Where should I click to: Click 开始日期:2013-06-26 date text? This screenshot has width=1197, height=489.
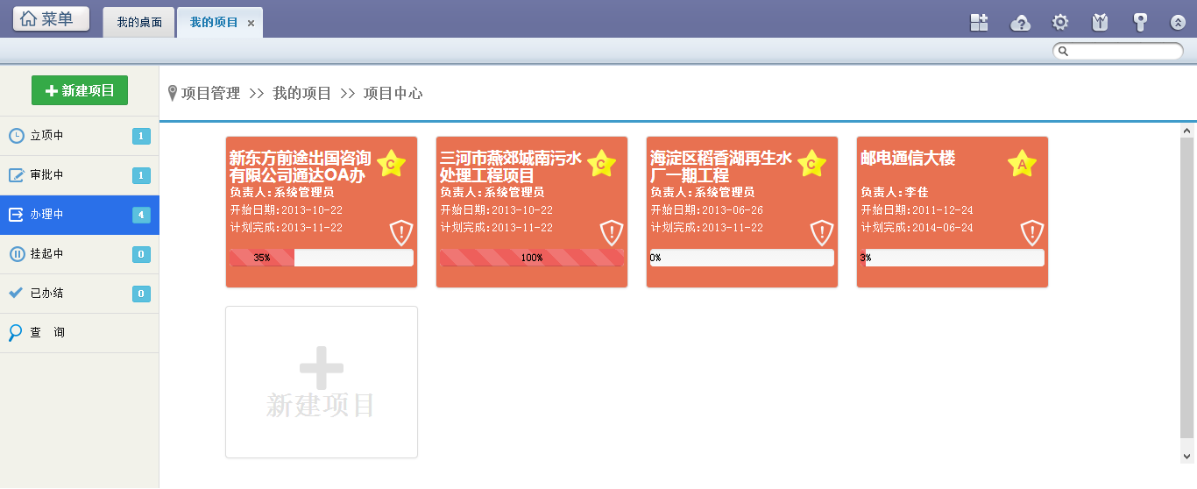tap(707, 210)
